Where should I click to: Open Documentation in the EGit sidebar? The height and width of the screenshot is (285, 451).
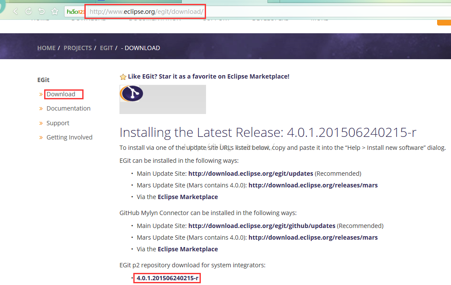[x=68, y=108]
